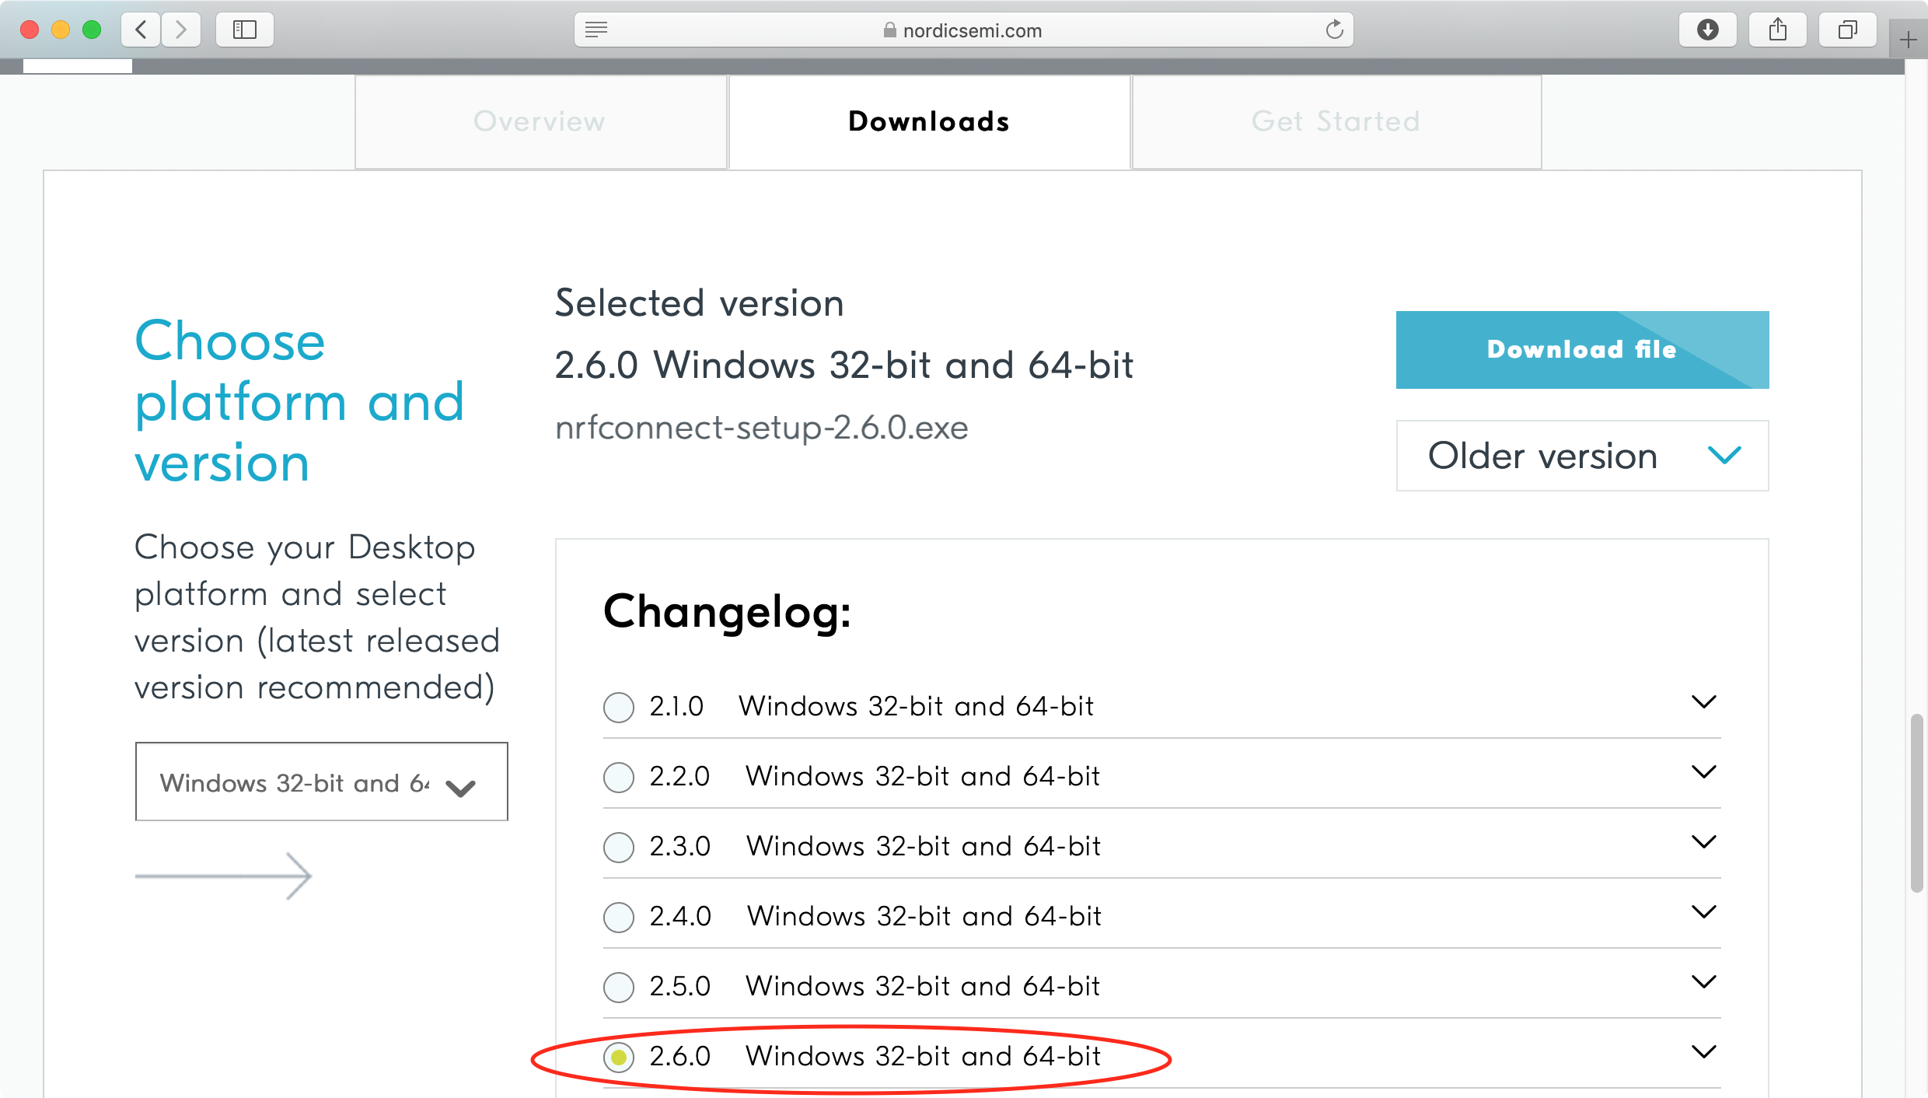Click the page vertical scrollbar thumb
The image size is (1928, 1098).
[1917, 803]
